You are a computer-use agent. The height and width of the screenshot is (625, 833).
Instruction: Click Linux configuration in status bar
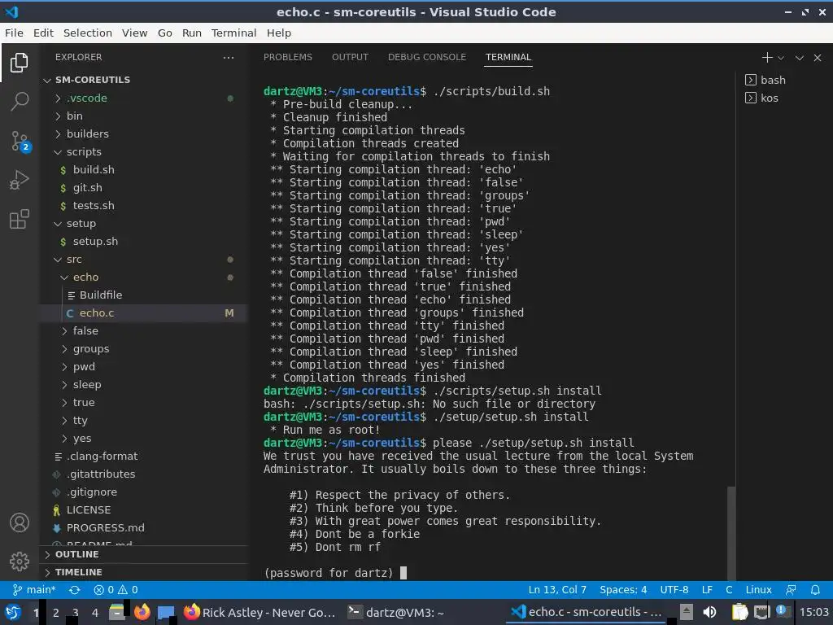(x=758, y=589)
